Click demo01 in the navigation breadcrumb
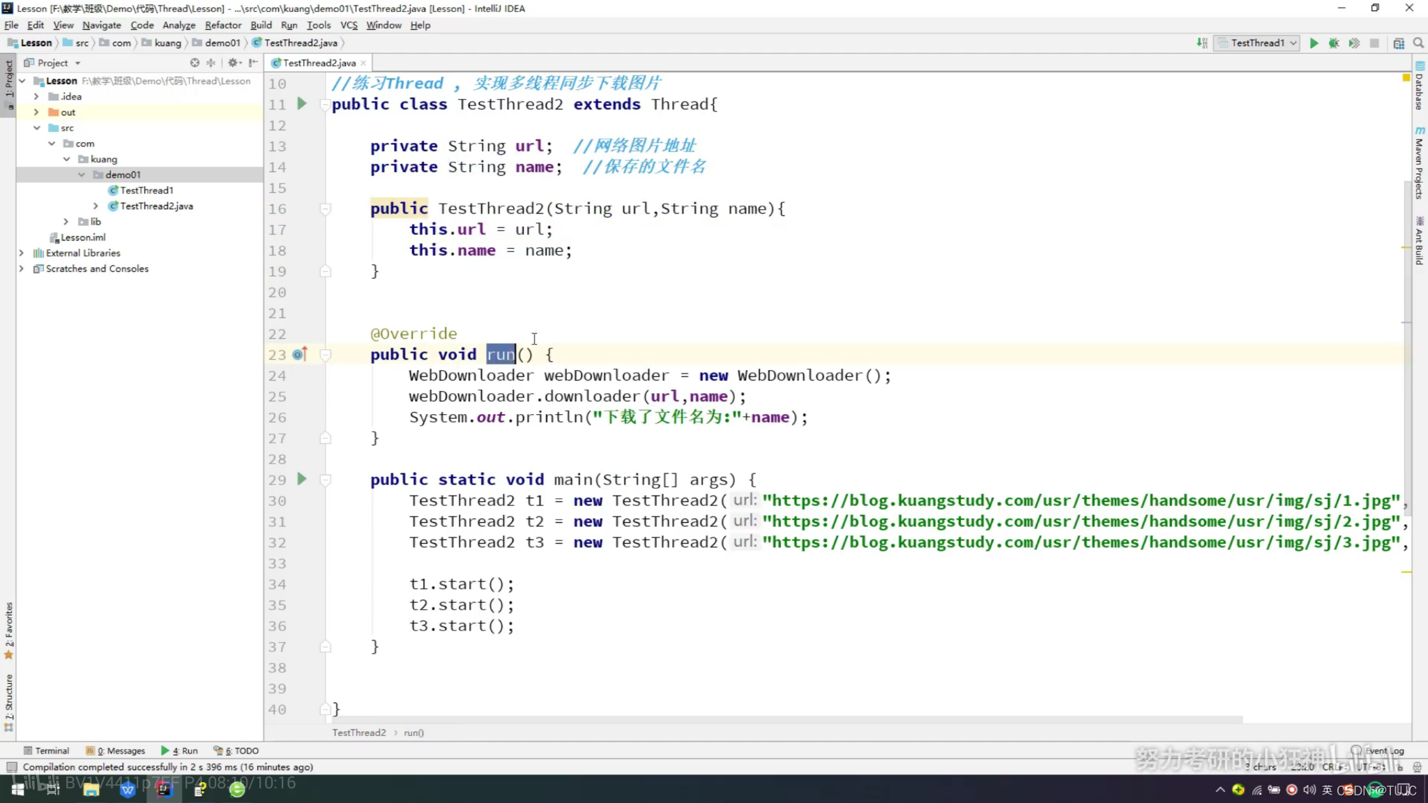 pos(216,43)
